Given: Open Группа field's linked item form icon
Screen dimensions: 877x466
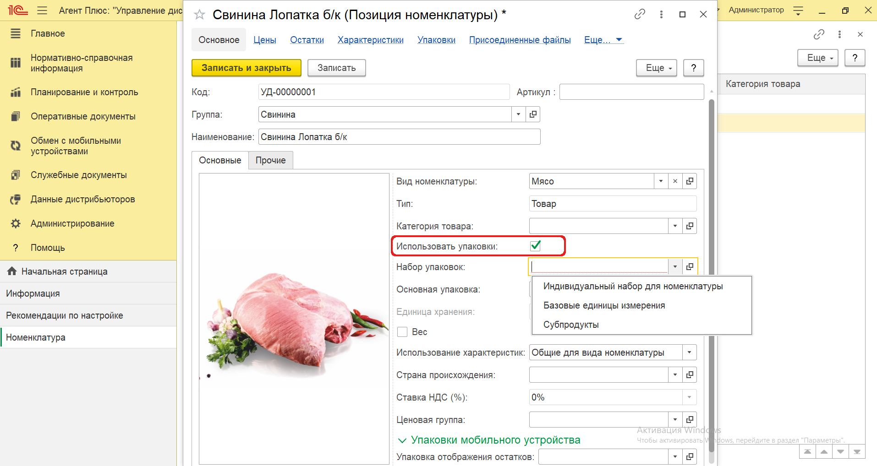Looking at the screenshot, I should click(533, 114).
